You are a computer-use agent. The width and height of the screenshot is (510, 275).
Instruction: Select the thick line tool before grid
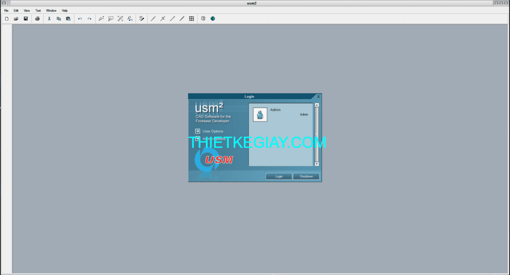(x=182, y=19)
